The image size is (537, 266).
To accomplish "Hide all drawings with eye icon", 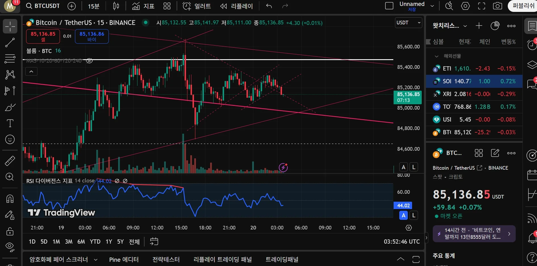I will pyautogui.click(x=10, y=247).
